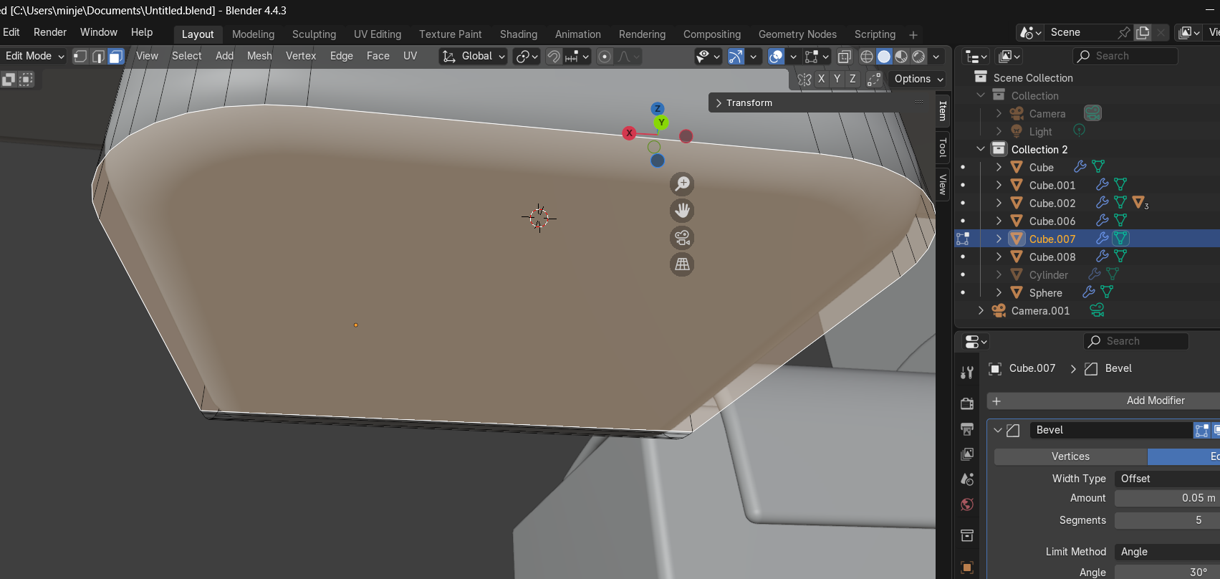Switch to vertex select mode

(x=80, y=56)
